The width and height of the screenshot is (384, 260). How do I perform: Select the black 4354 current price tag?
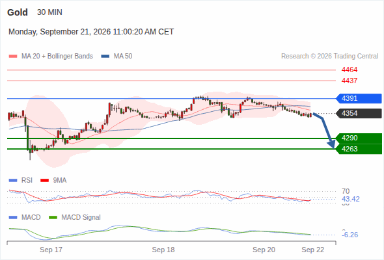(359, 114)
